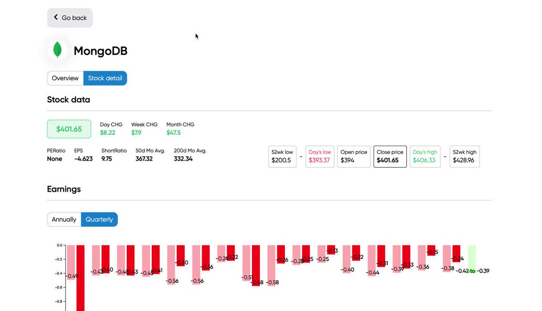Click the Earnings section heading
This screenshot has width=542, height=311.
(x=64, y=189)
